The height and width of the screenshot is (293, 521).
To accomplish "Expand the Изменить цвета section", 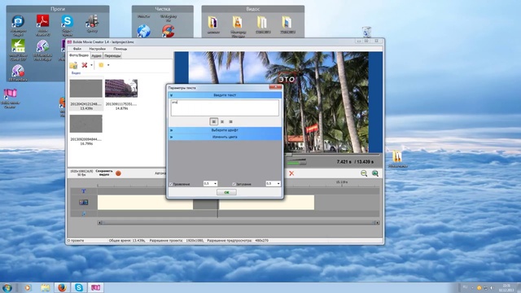I will coord(225,137).
